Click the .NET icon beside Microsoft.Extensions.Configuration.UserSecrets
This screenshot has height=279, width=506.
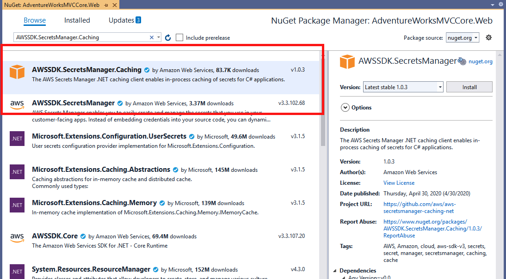pyautogui.click(x=17, y=139)
